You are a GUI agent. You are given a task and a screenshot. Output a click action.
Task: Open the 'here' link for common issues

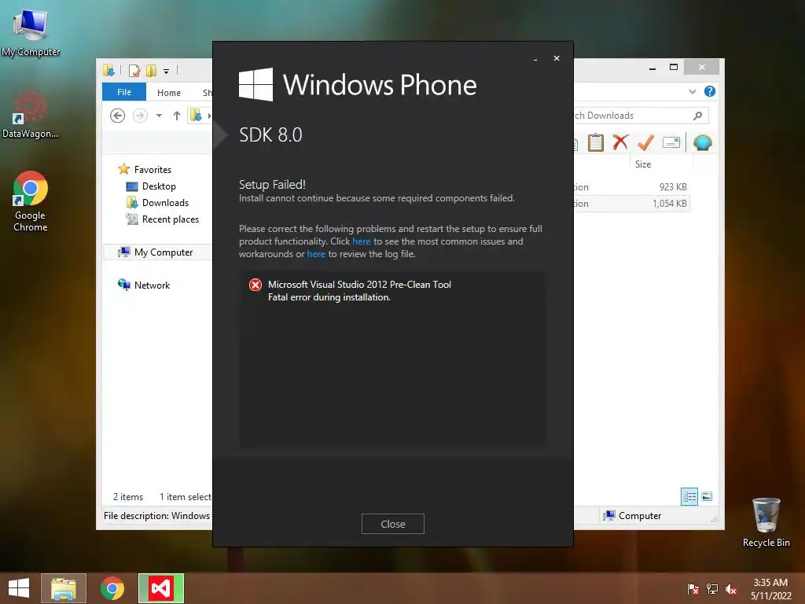[362, 241]
